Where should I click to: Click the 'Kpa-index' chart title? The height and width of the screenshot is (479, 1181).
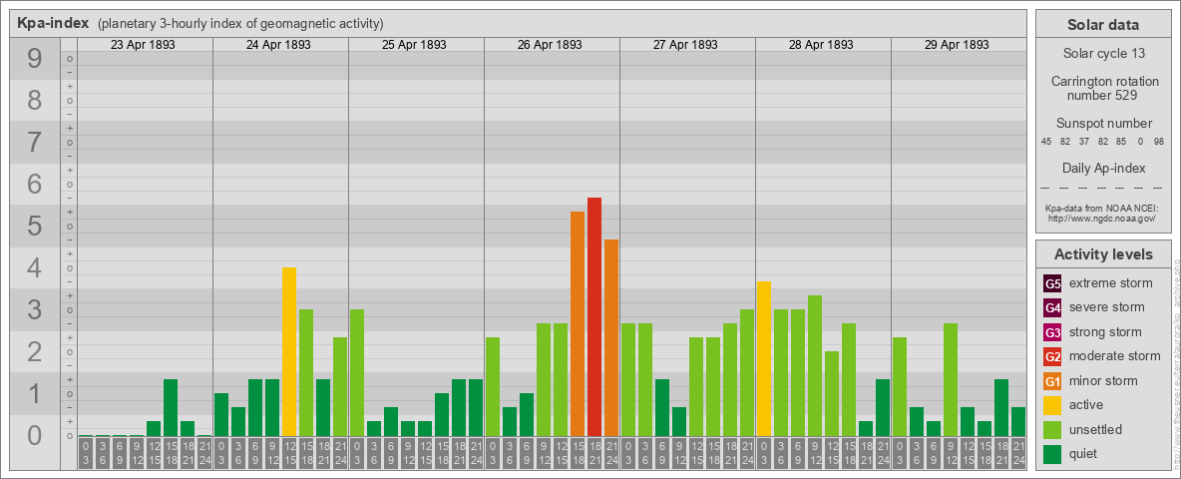click(x=53, y=23)
